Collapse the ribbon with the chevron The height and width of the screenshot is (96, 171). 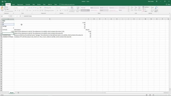coord(170,13)
